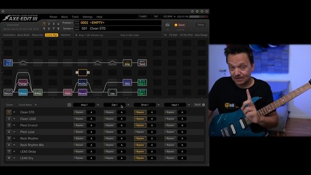
Task: Toggle Amp 1 Bypass for Clean STD
Action: click(x=79, y=112)
